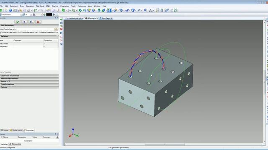Click the green double-chevron toolbar icon
Screen dimensions: 268x150
[x=1, y=10]
